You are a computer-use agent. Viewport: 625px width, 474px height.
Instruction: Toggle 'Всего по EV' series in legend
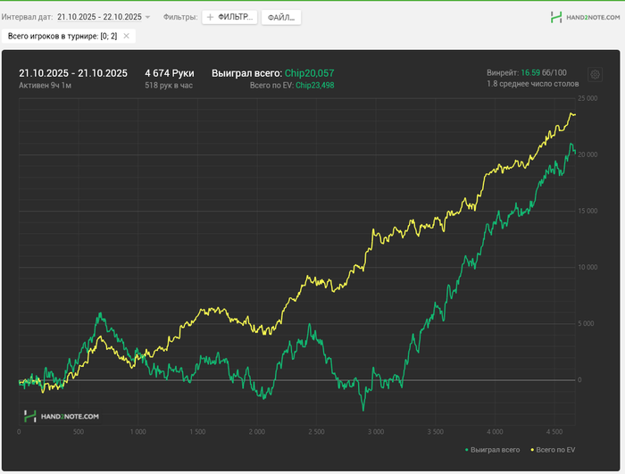[x=553, y=450]
